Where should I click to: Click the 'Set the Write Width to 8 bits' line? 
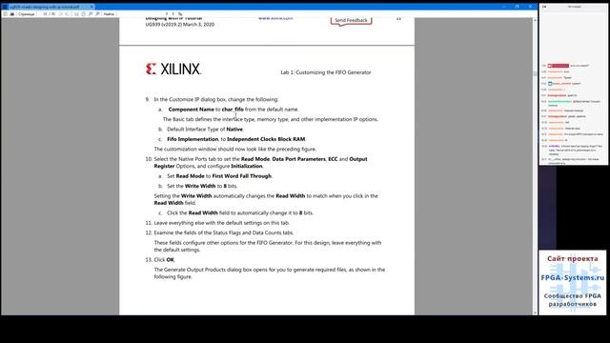click(x=198, y=186)
